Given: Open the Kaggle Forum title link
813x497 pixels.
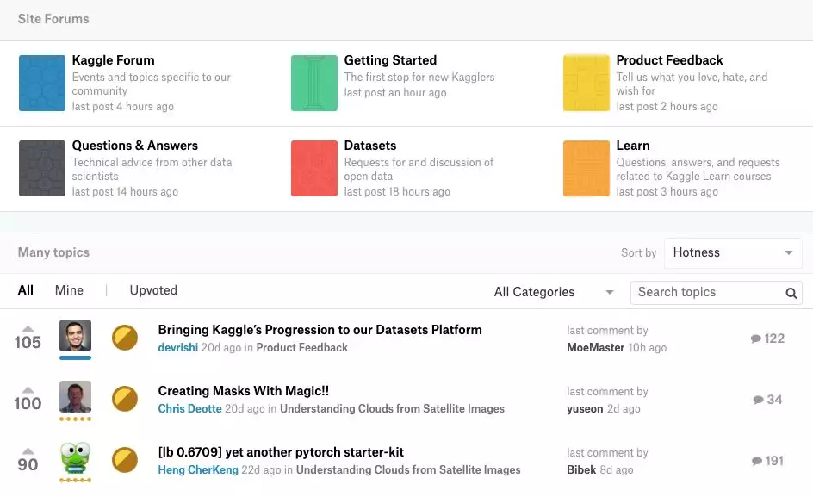Looking at the screenshot, I should 113,60.
